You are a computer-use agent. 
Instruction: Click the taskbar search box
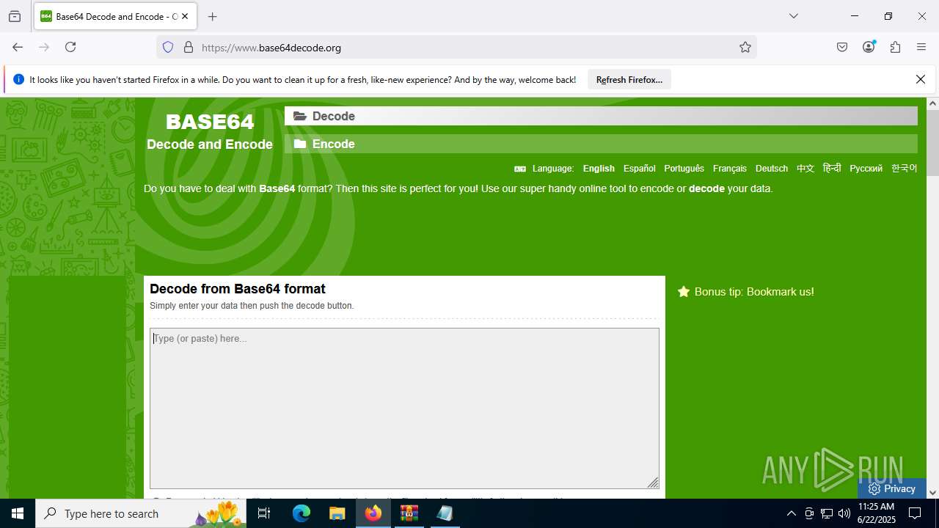click(x=142, y=513)
